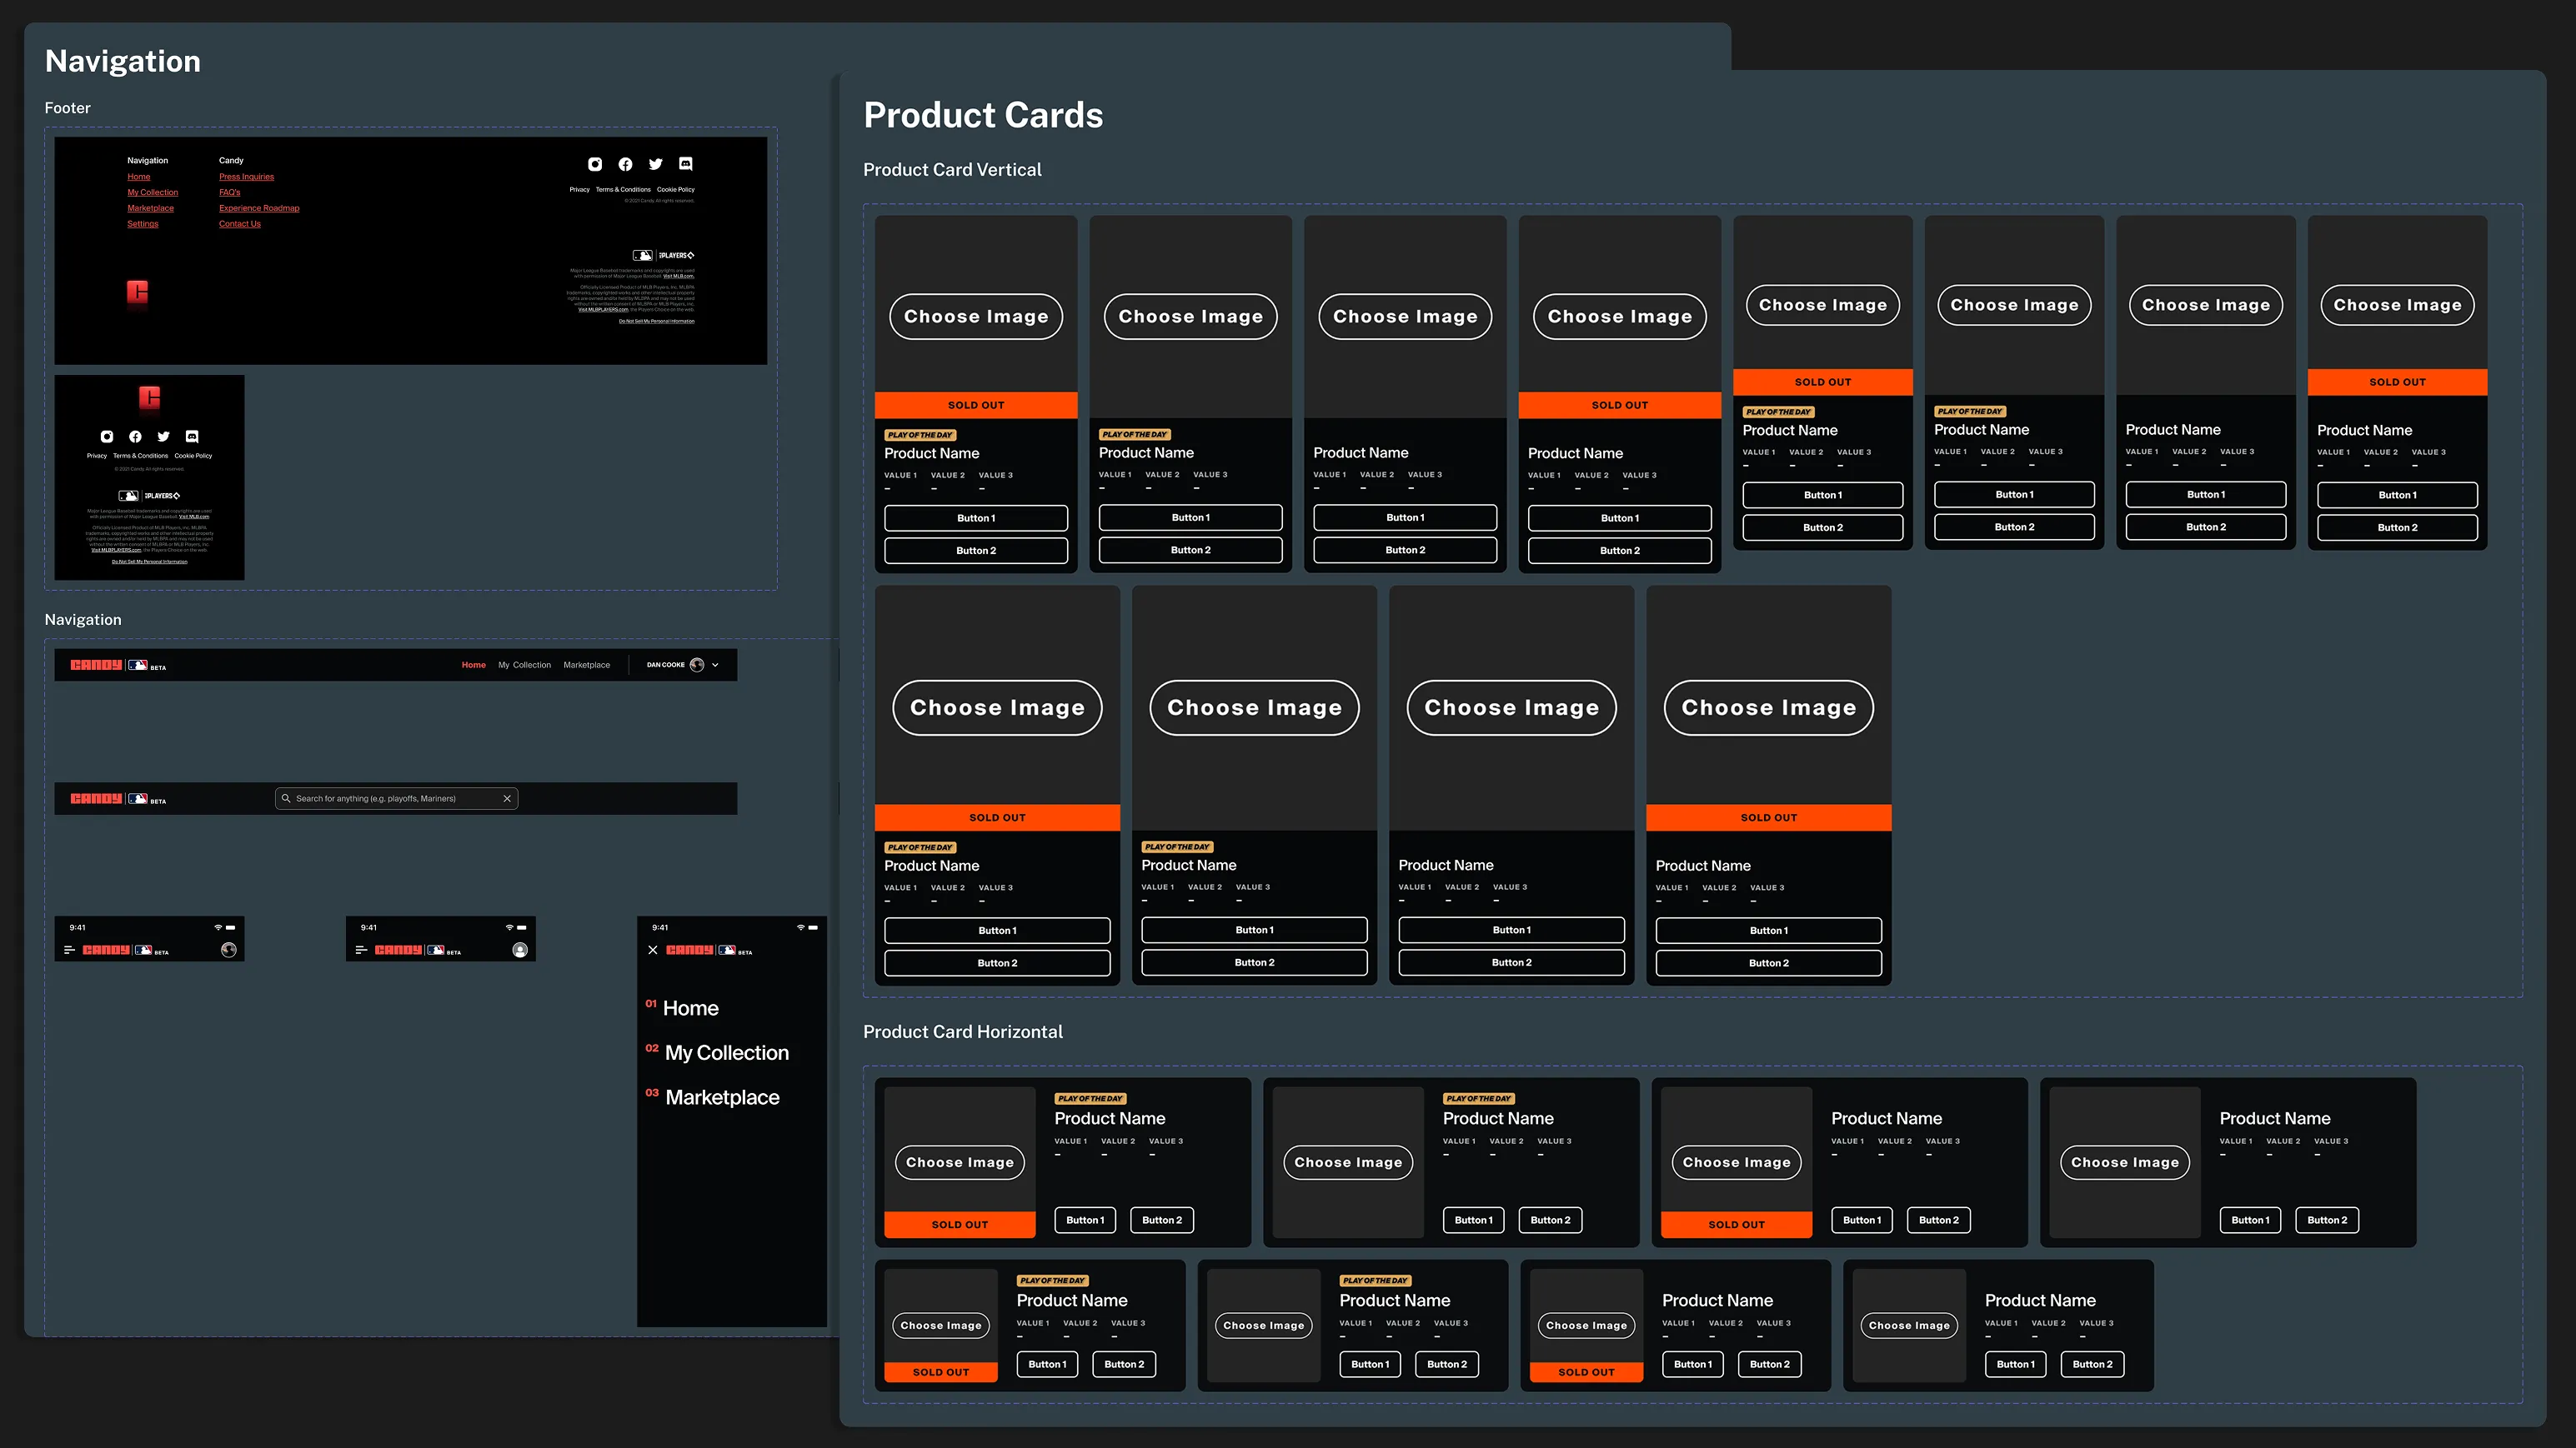Screen dimensions: 2576x1448
Task: Click the Discord icon in the footer
Action: pyautogui.click(x=686, y=165)
